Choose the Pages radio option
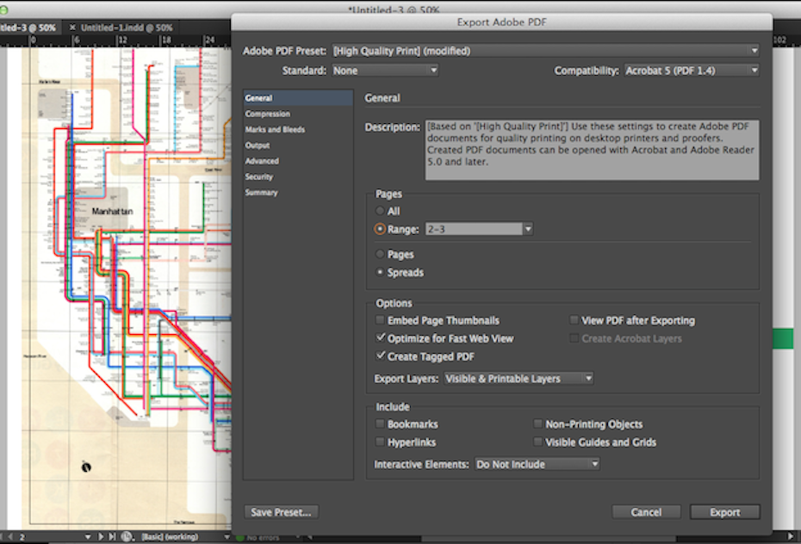 [380, 255]
